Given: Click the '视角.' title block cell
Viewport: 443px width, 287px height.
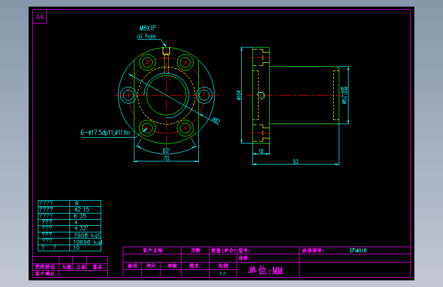Looking at the screenshot, I should 195,266.
